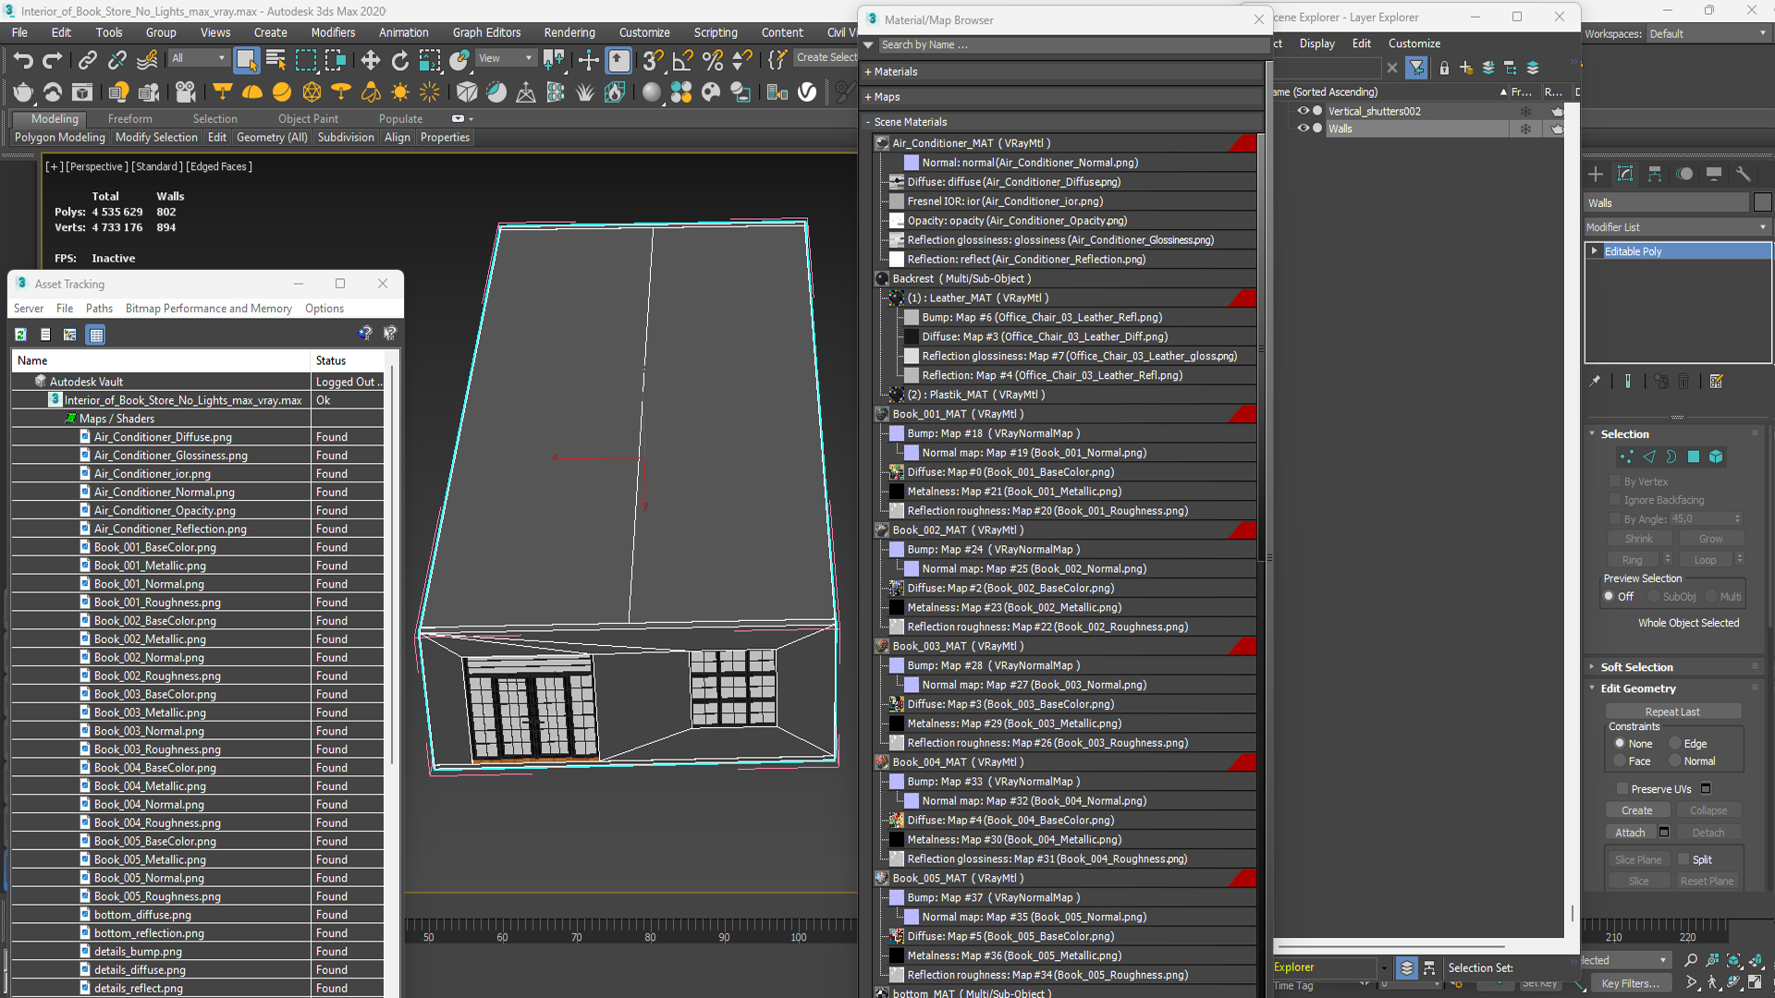Viewport: 1775px width, 998px height.
Task: Open the All selection filter dropdown
Action: (198, 58)
